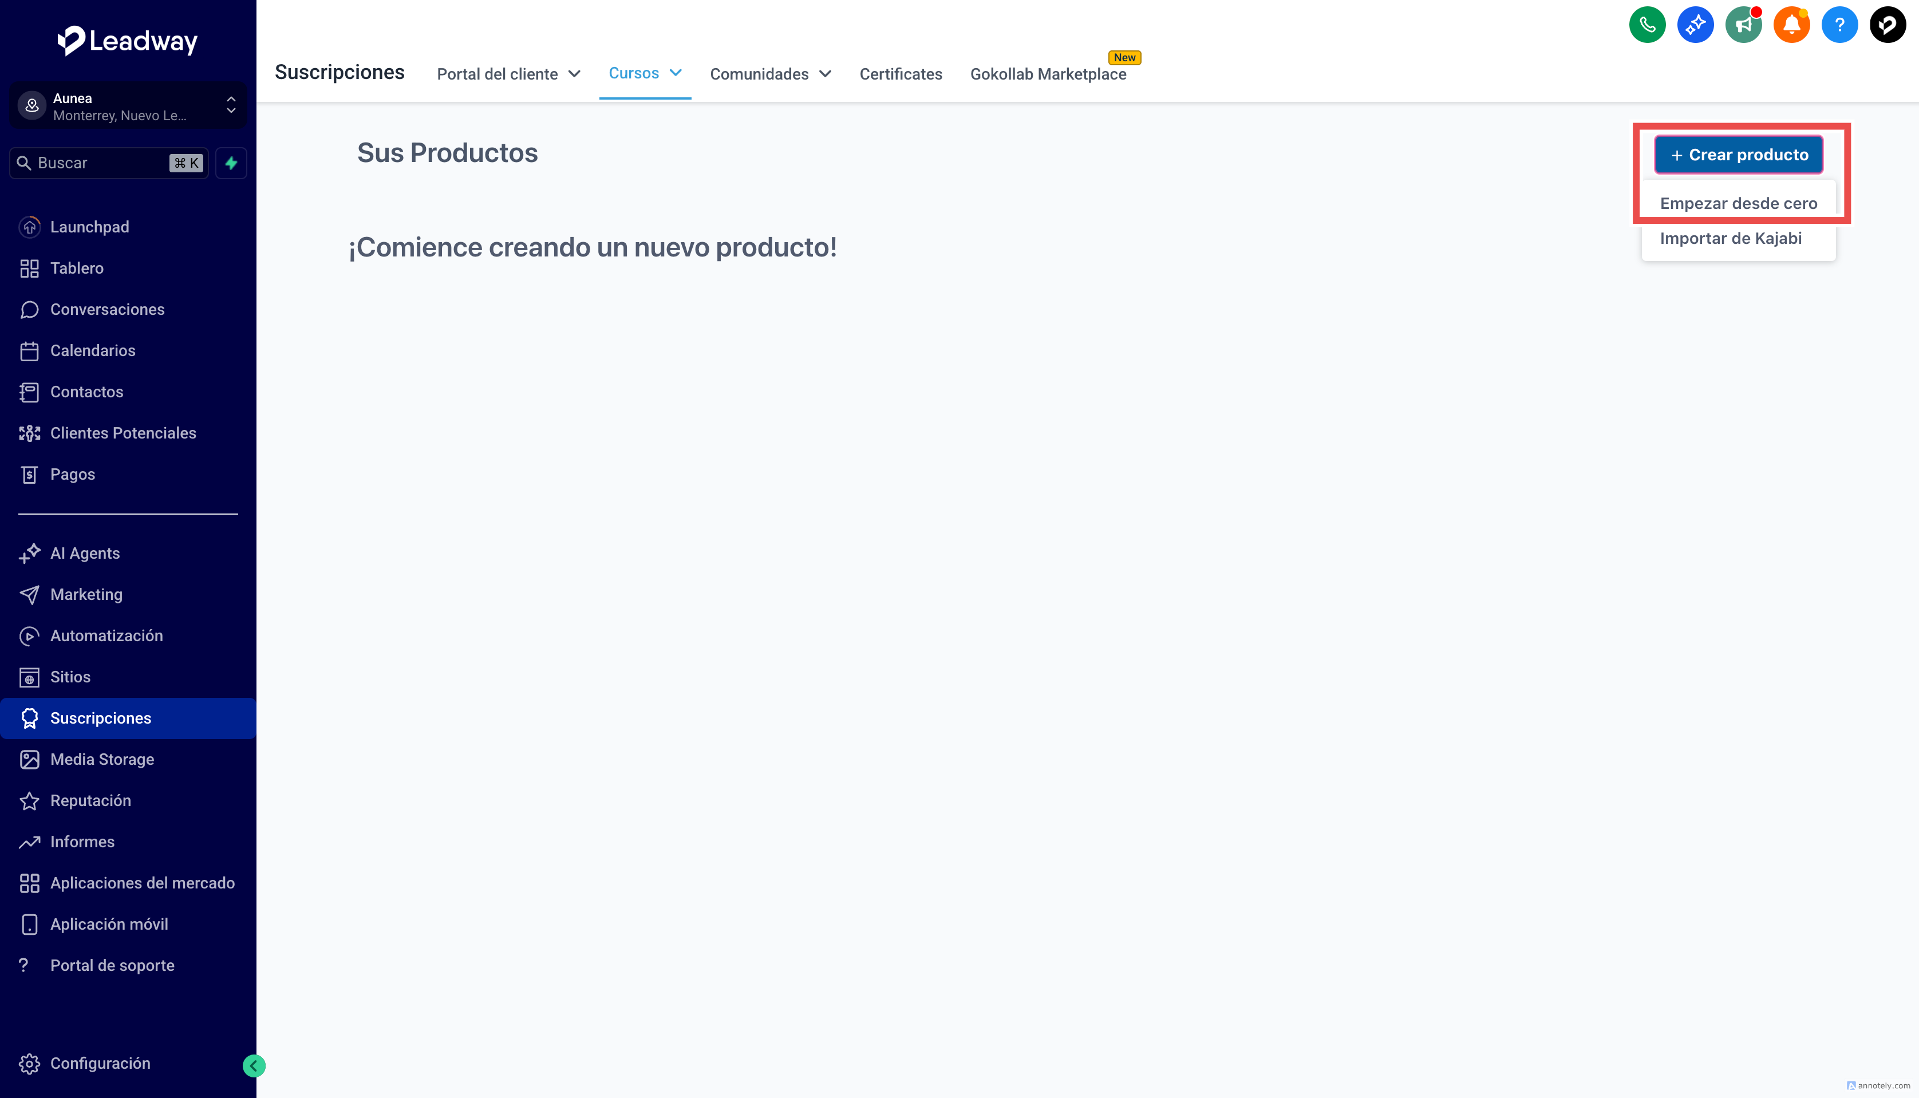Expand the Portal del cliente dropdown

click(x=508, y=74)
